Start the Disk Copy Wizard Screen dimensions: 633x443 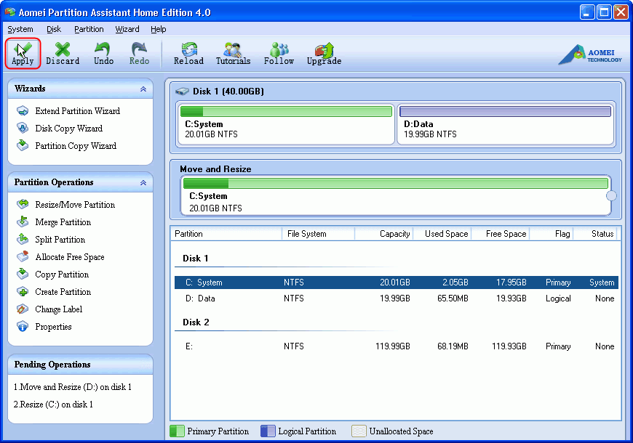click(68, 129)
